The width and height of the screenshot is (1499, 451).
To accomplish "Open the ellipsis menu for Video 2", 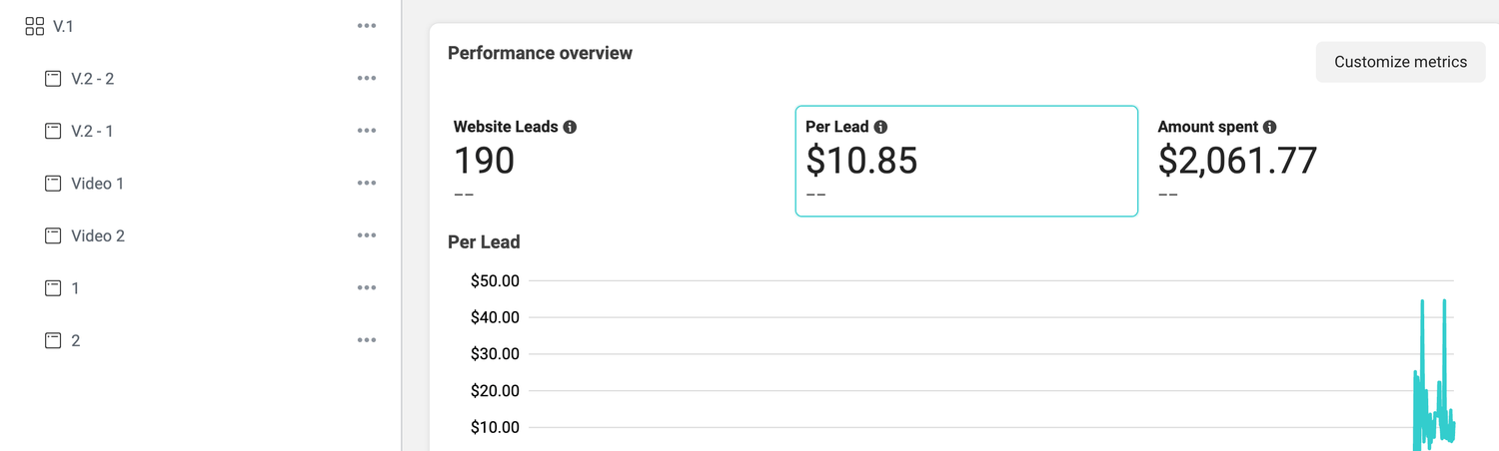I will (367, 235).
